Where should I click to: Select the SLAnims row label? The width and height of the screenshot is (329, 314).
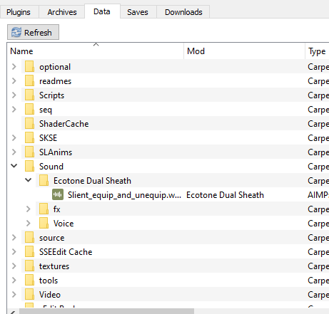click(56, 152)
